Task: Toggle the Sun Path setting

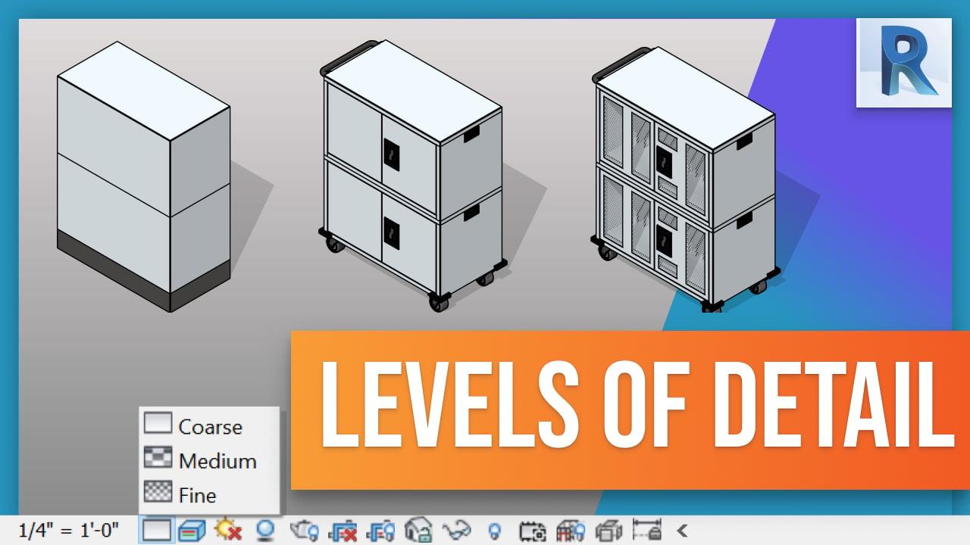Action: click(227, 530)
